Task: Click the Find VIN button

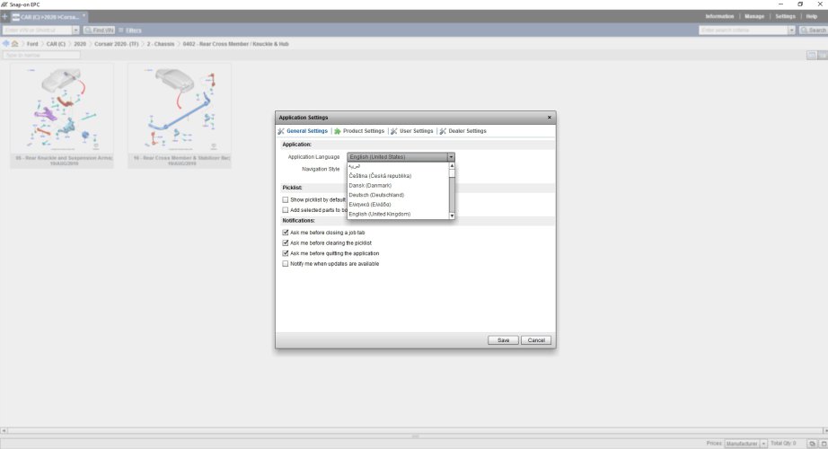Action: pos(99,31)
